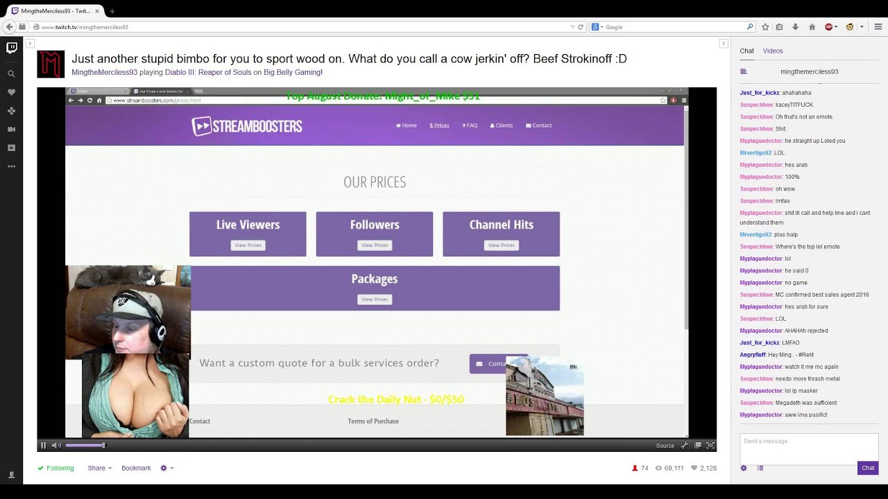Viewport: 888px width, 499px height.
Task: Click Mrvertigo92 beside 'plas halp' message
Action: 755,235
